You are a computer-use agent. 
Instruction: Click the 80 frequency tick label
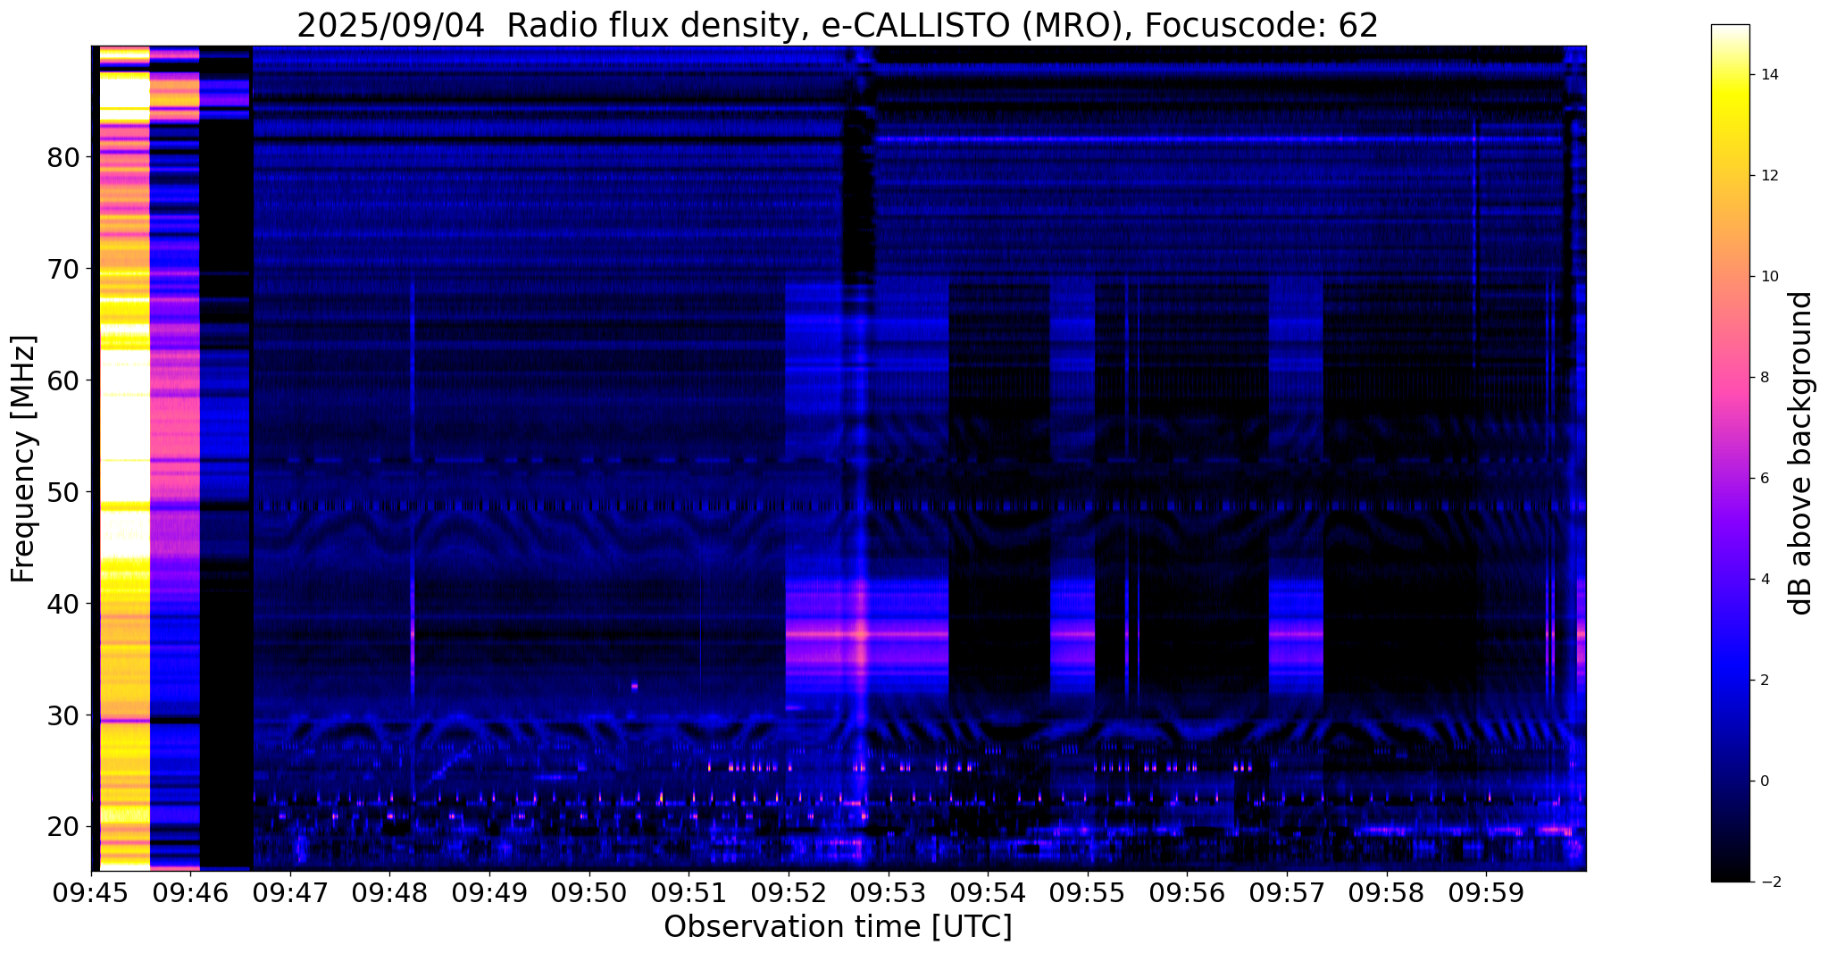coord(63,158)
